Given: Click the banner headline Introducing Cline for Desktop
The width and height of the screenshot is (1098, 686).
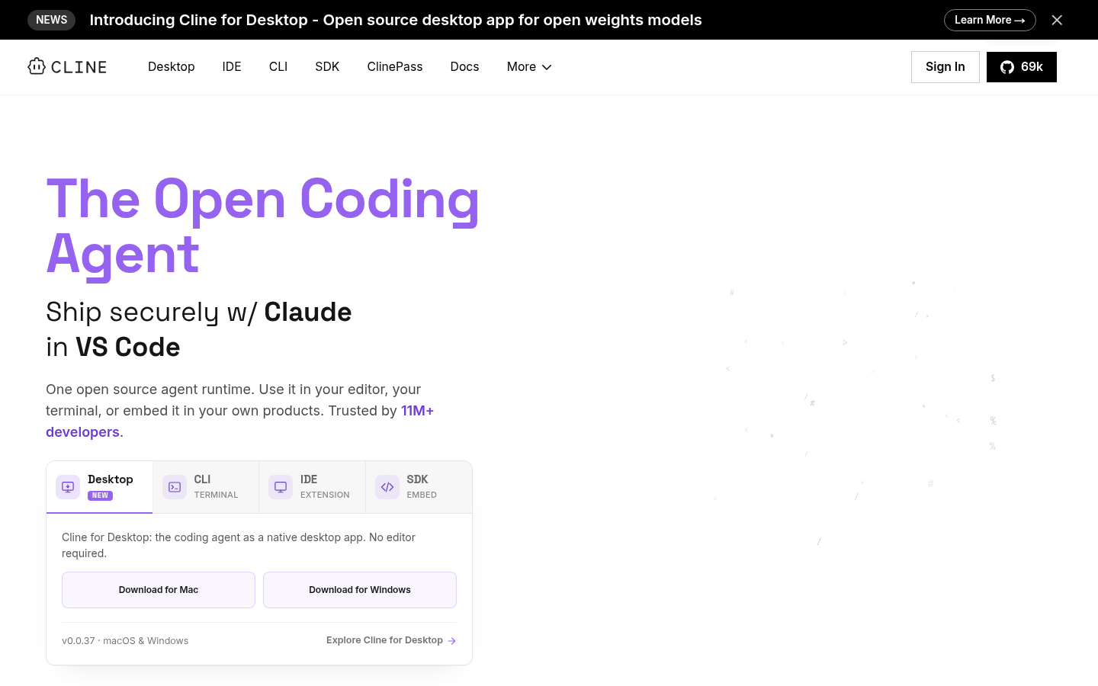Looking at the screenshot, I should 396,20.
